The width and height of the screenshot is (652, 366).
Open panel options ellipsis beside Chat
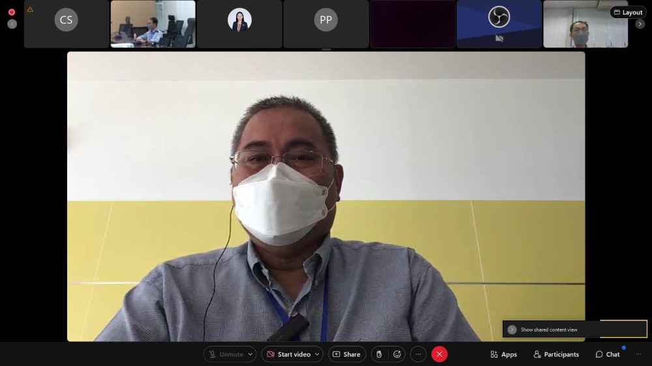tap(639, 354)
